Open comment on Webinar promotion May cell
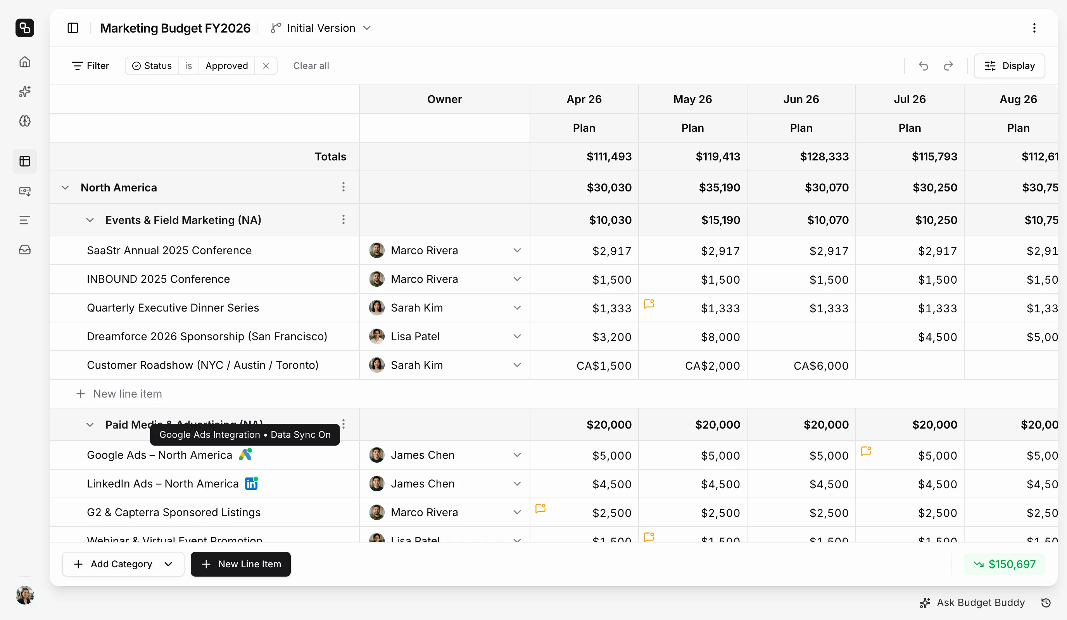Screen dimensions: 1067x620 649,537
